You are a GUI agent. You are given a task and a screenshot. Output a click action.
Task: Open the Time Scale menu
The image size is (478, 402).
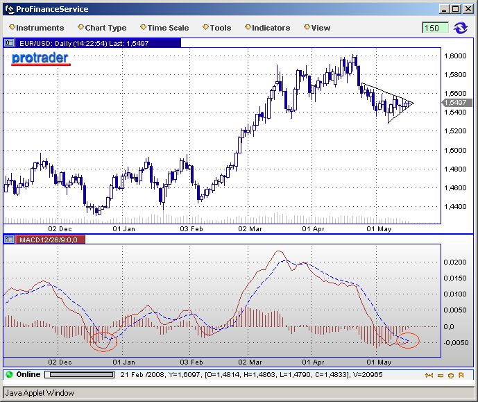click(x=164, y=28)
